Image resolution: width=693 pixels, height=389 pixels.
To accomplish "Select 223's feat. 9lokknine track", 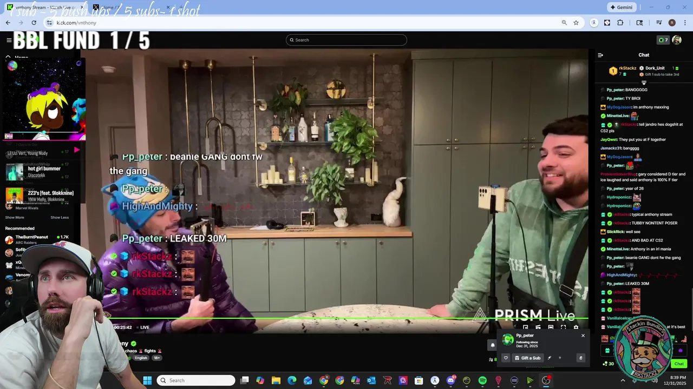I will pos(43,196).
